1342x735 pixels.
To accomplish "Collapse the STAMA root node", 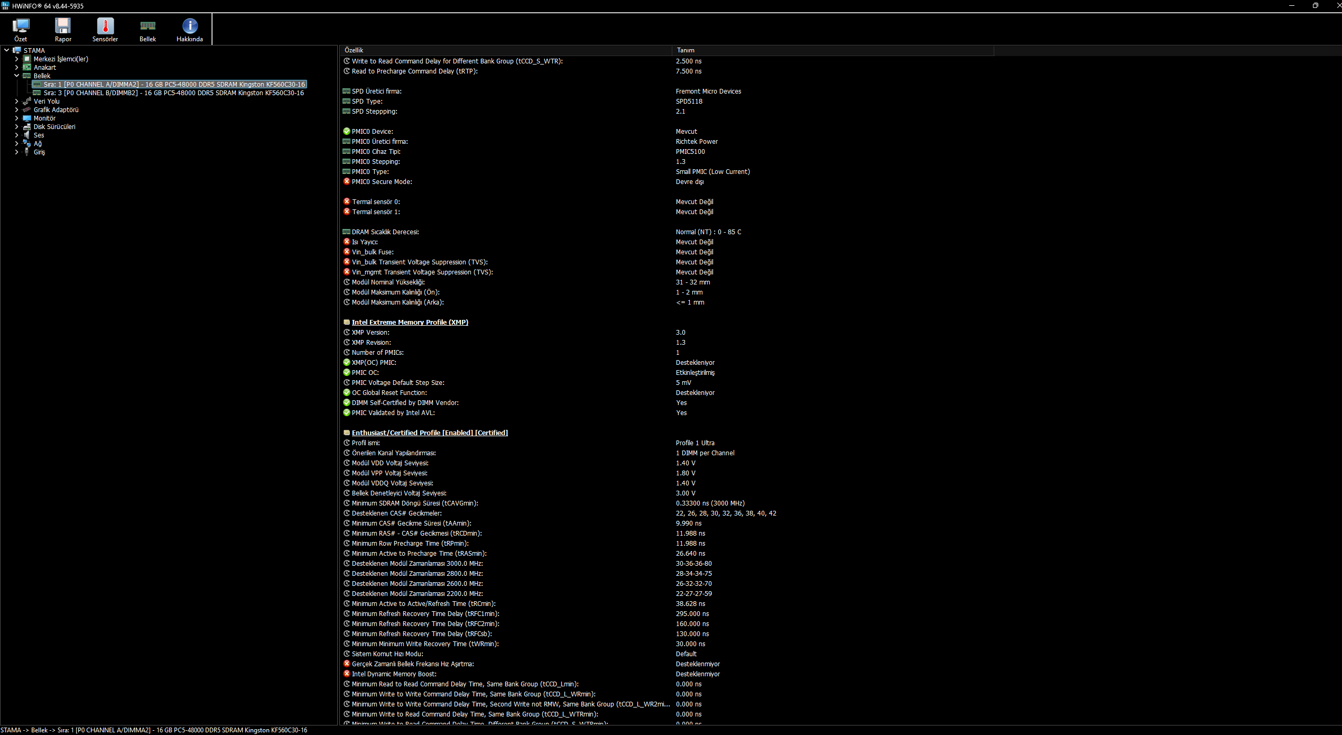I will (6, 50).
